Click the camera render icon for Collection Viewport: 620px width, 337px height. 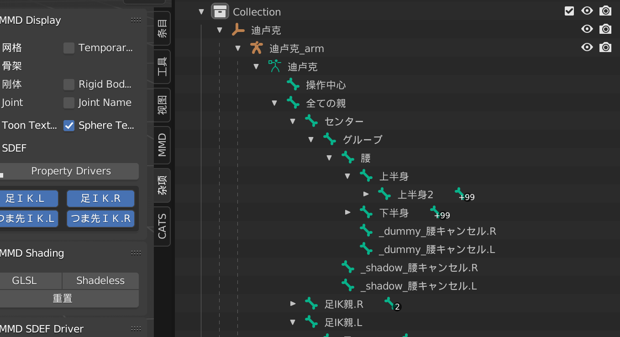[x=605, y=11]
